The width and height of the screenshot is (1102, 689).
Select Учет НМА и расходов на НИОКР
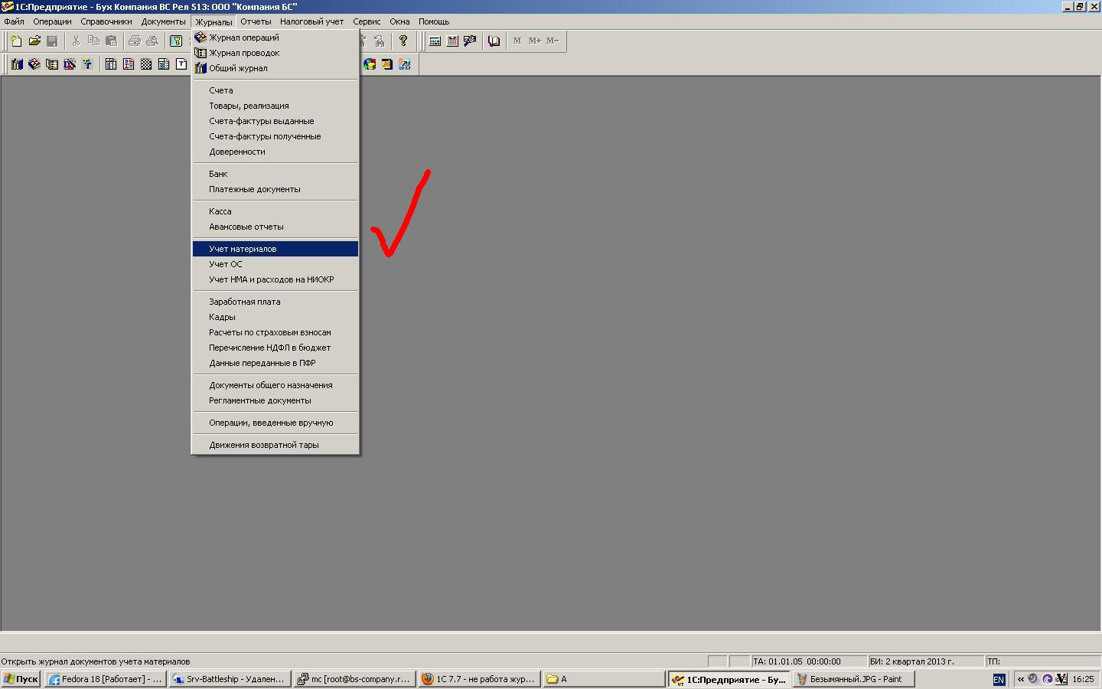click(x=275, y=279)
